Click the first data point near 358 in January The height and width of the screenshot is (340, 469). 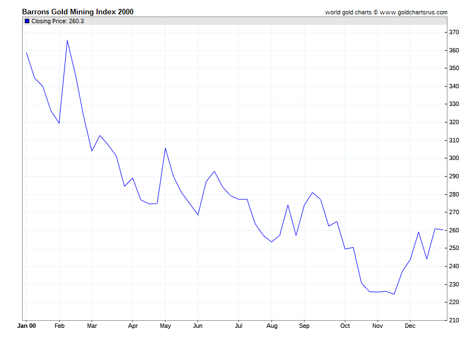point(26,53)
